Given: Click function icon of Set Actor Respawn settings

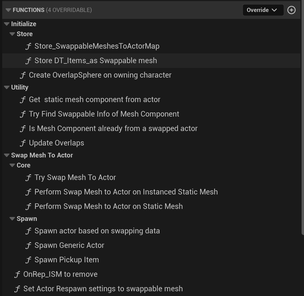Looking at the screenshot, I should [x=17, y=289].
